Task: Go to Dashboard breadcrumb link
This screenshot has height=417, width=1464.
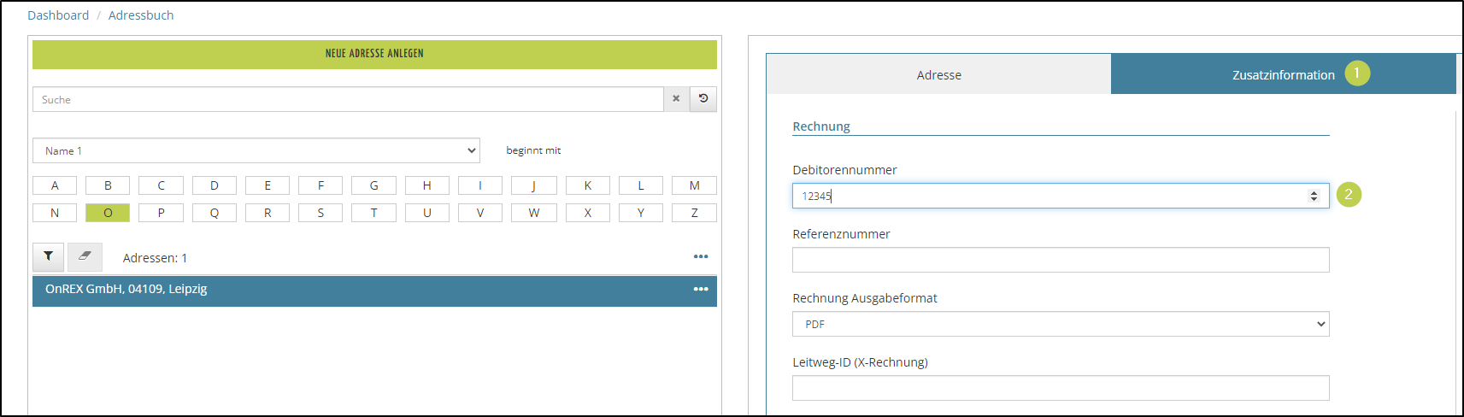Action: tap(58, 15)
